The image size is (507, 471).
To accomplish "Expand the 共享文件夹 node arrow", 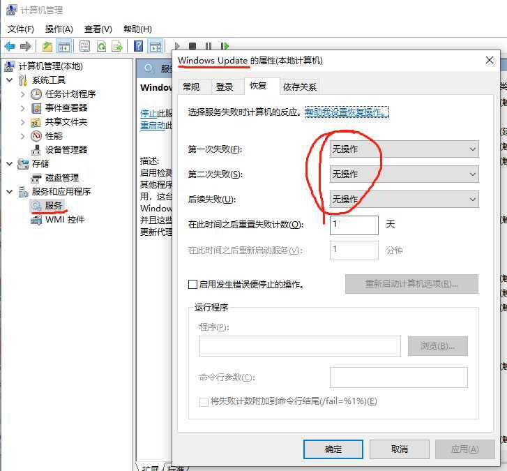I will [22, 122].
